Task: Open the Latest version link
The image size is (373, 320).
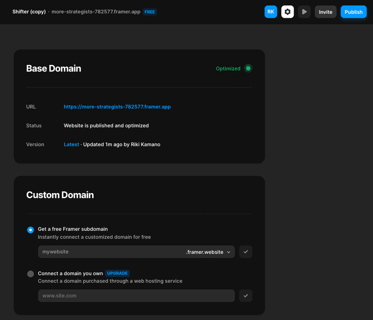Action: pos(71,145)
